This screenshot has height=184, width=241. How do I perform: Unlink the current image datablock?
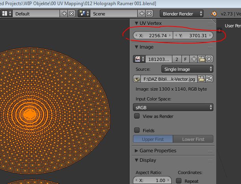click(x=209, y=59)
